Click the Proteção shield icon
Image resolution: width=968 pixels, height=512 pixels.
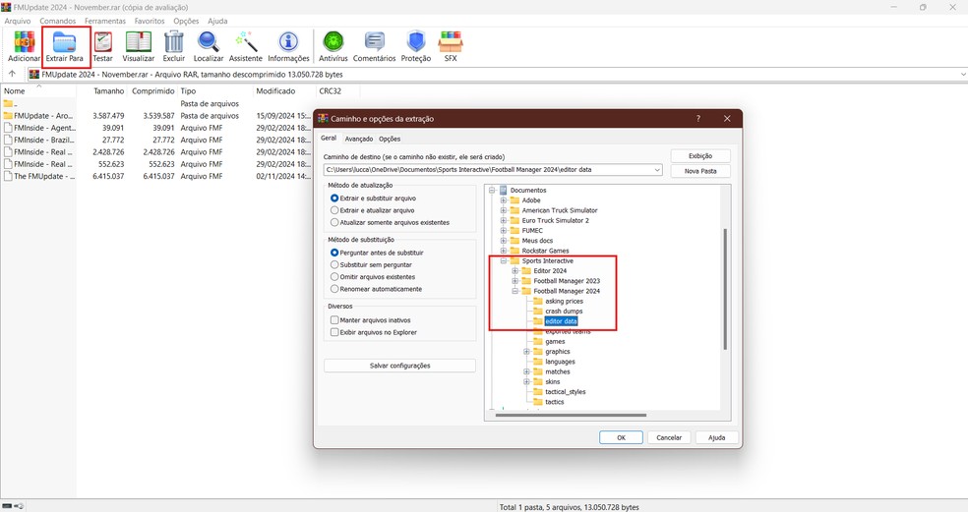pyautogui.click(x=416, y=45)
